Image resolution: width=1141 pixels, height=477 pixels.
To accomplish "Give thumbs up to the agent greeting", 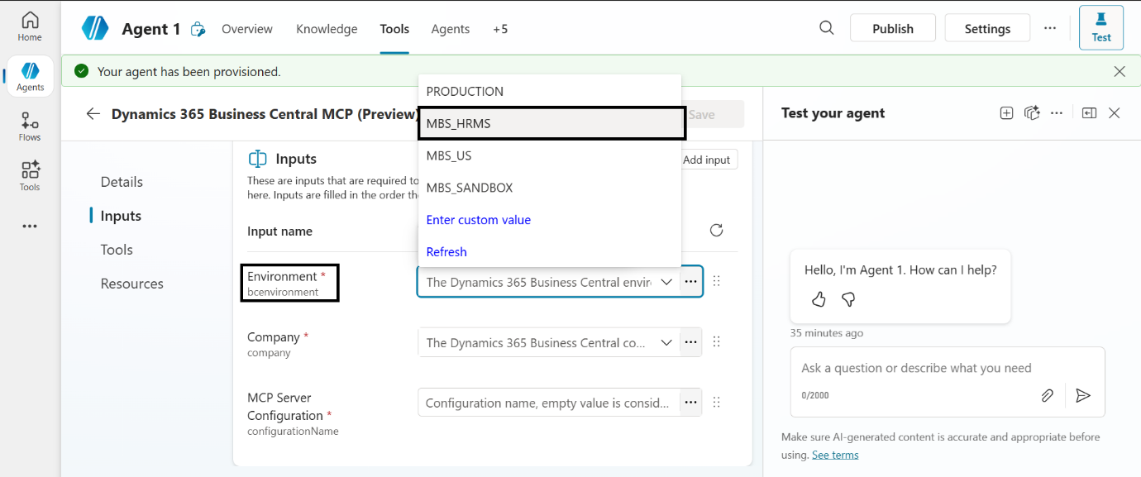I will [819, 299].
